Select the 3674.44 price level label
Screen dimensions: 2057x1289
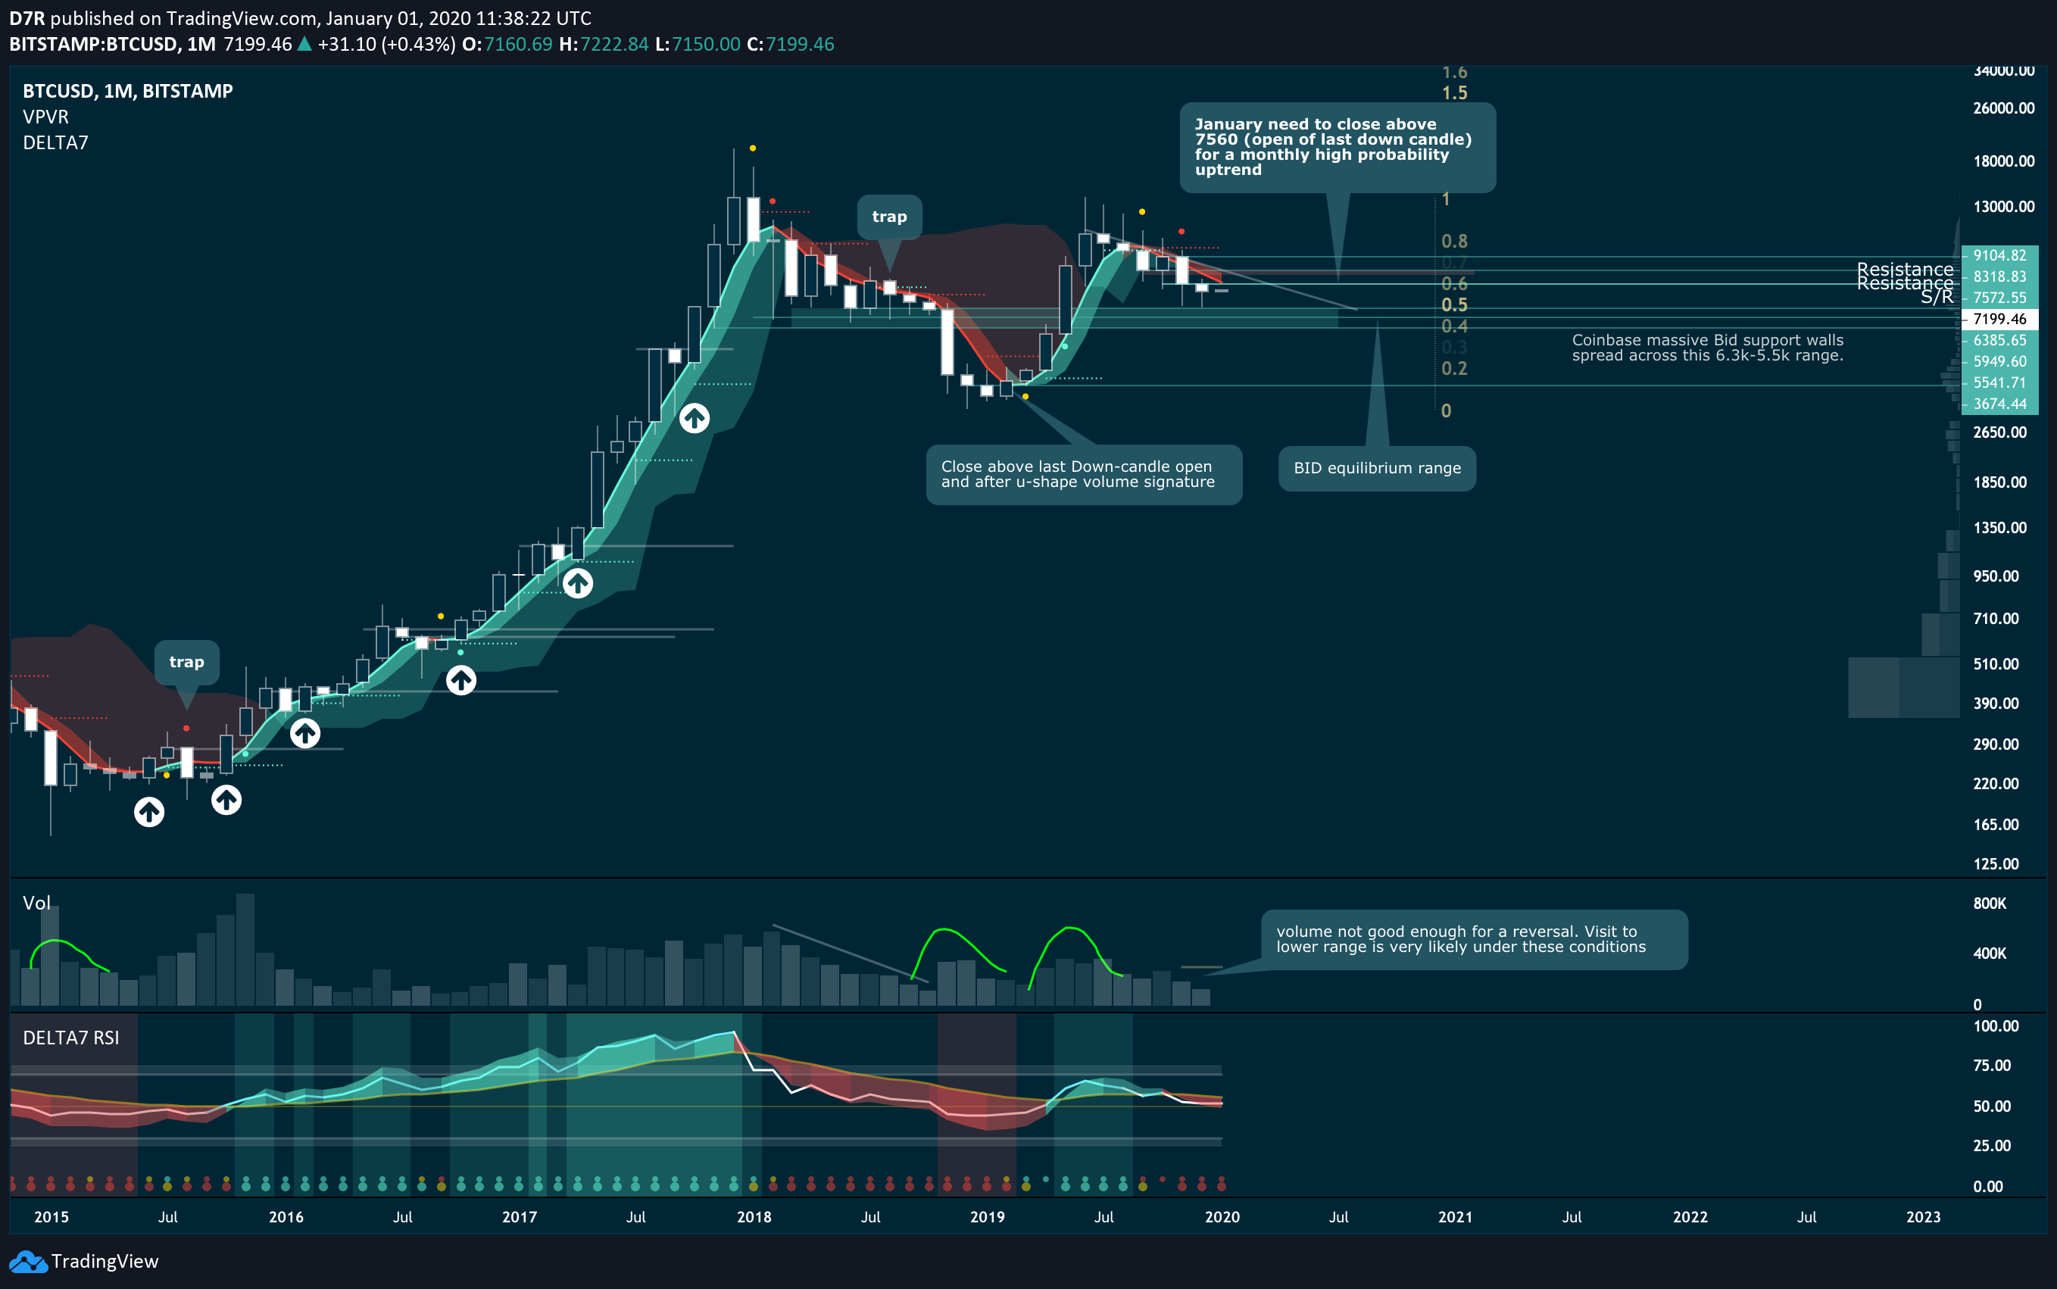click(x=1999, y=405)
